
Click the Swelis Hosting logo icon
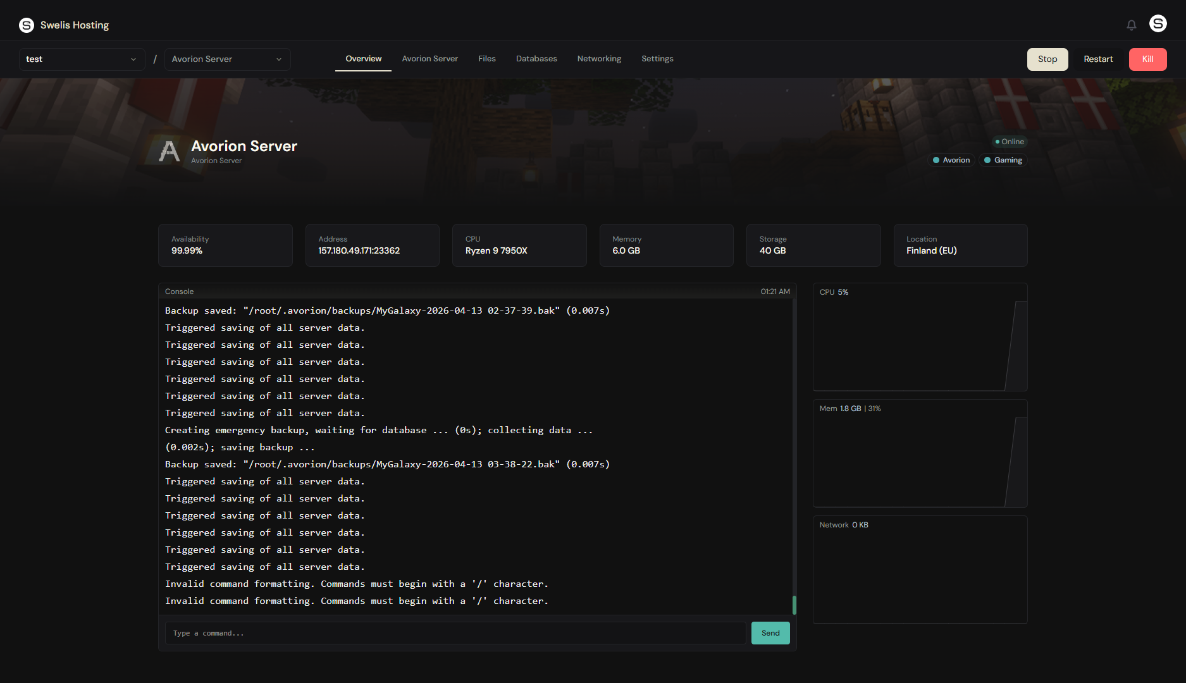(x=27, y=25)
